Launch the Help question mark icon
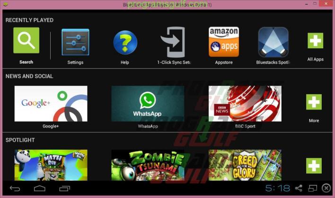 pyautogui.click(x=125, y=42)
